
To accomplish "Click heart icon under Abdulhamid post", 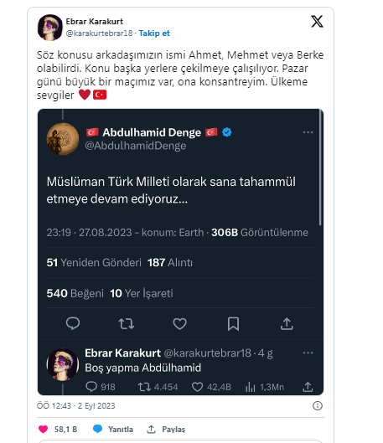I will coord(180,324).
